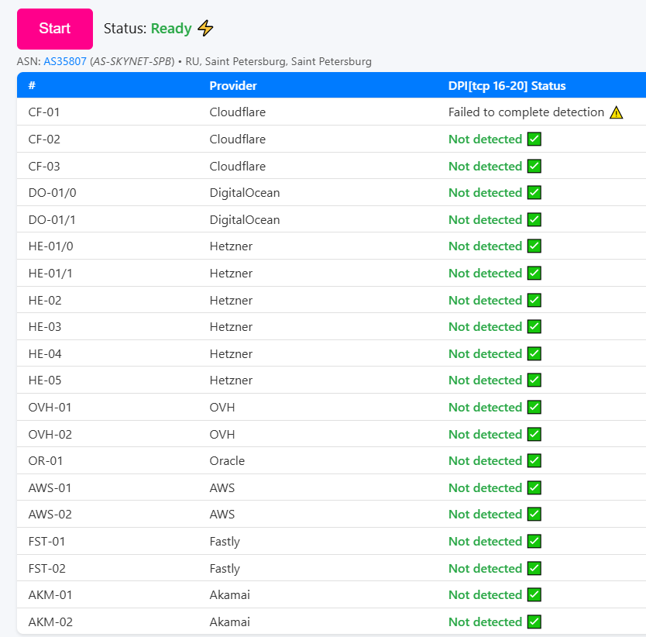Click the green checkmark in CF-02 row
Image resolution: width=646 pixels, height=637 pixels.
(x=534, y=139)
